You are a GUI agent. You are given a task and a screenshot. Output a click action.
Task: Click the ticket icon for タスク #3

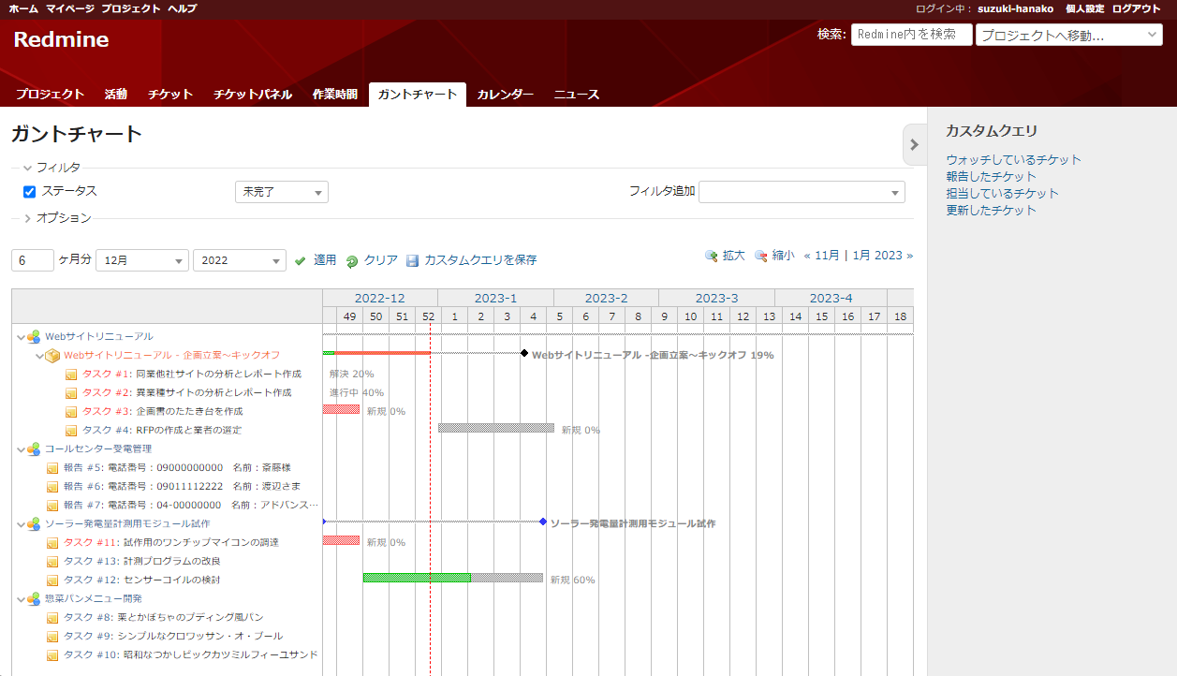[71, 412]
